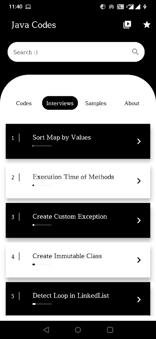Focus the Search :) input field
This screenshot has width=156, height=339.
[76, 52]
